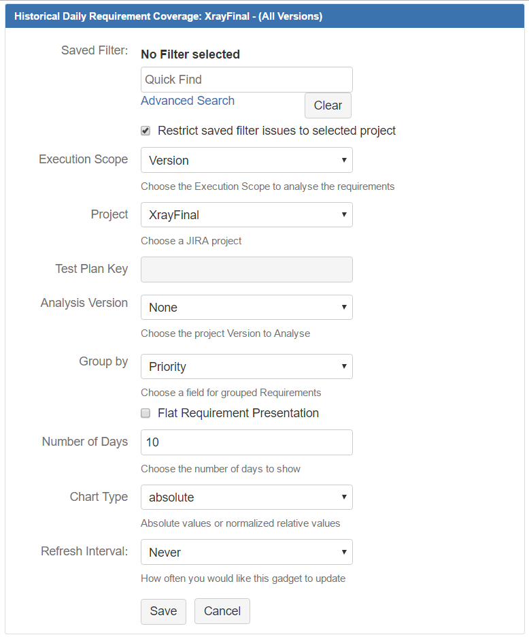The width and height of the screenshot is (529, 637).
Task: Click the Test Plan Key field
Action: 246,269
